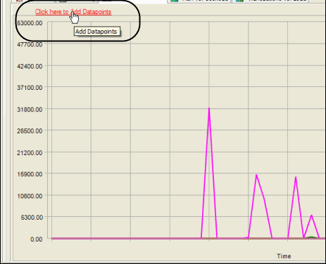The image size is (326, 264).
Task: Select the second partially visible top-left tab
Action: pos(76,1)
